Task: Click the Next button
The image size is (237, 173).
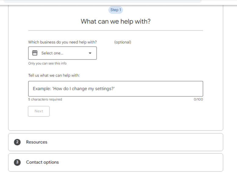Action: [x=39, y=111]
